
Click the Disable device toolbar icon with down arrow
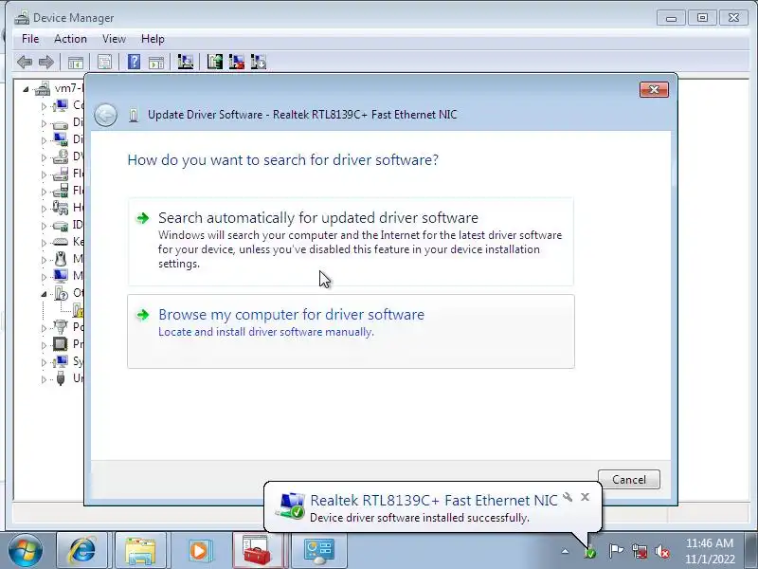click(259, 62)
